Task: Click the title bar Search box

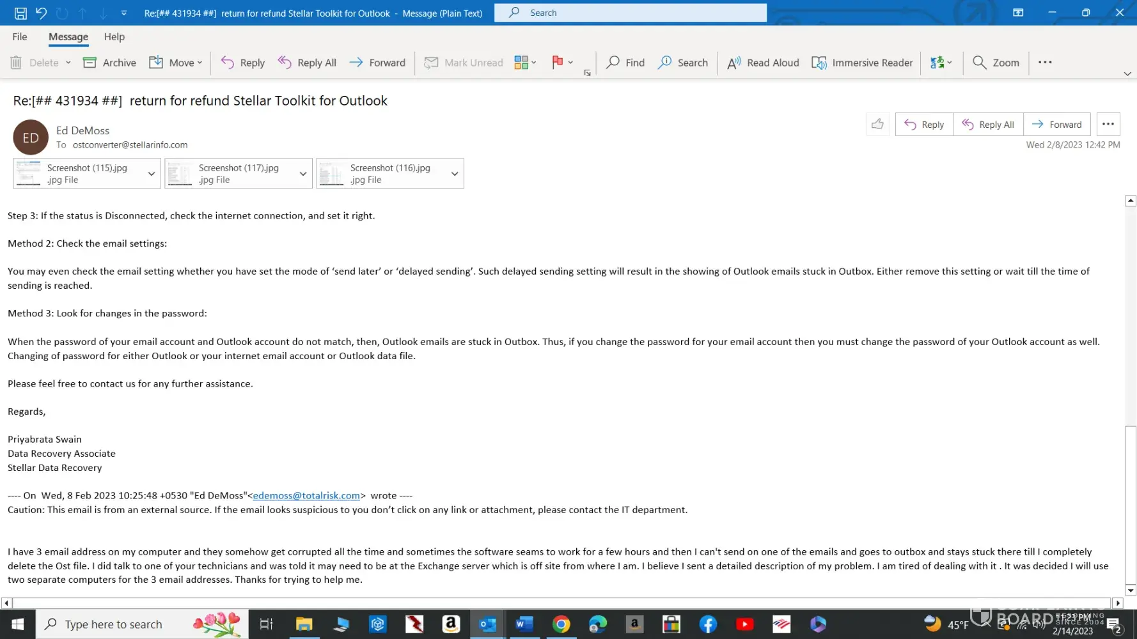Action: [x=630, y=13]
